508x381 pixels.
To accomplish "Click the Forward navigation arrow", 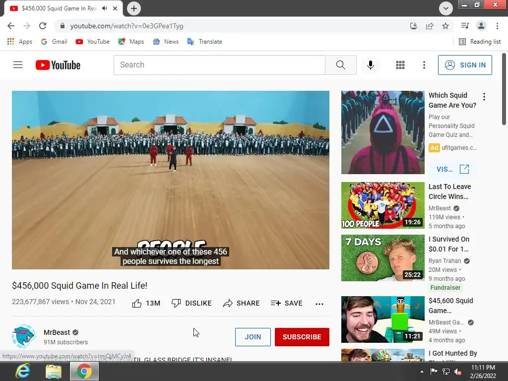I will [27, 26].
